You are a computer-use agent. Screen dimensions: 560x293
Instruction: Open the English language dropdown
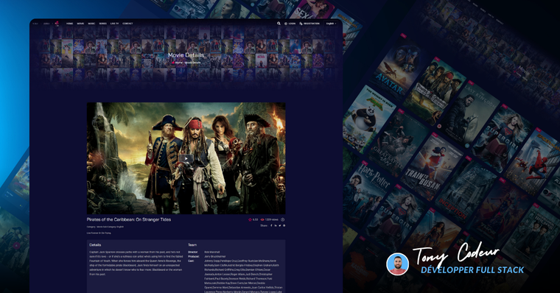331,24
